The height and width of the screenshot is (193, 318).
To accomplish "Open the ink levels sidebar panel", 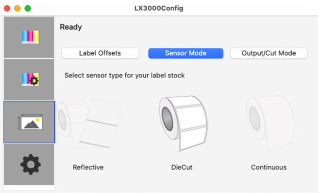I will [x=29, y=37].
